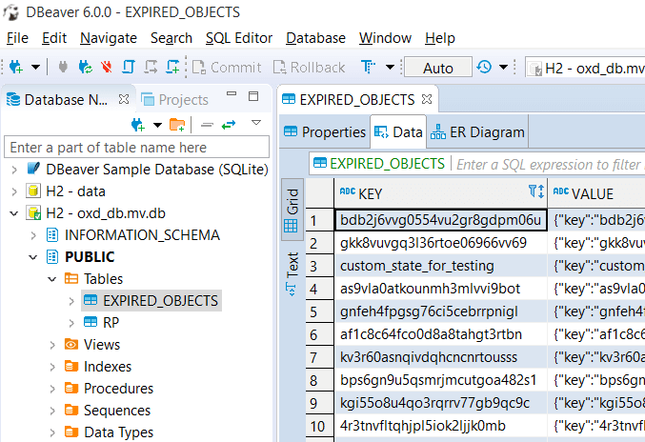The width and height of the screenshot is (645, 442).
Task: Click the Rollback button
Action: point(310,67)
